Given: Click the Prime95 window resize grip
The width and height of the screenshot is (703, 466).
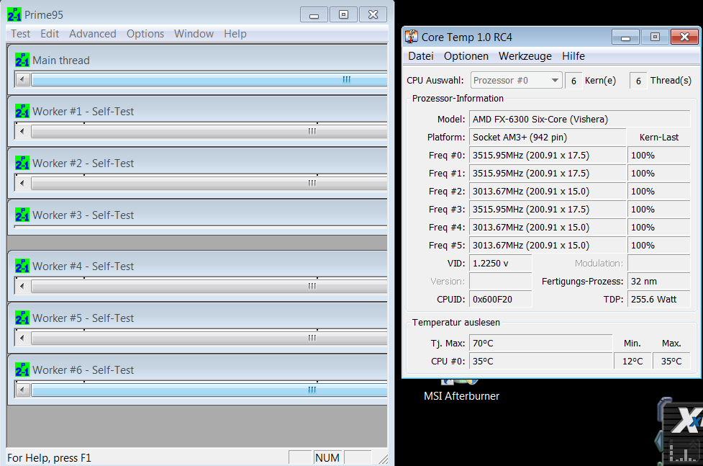Looking at the screenshot, I should pos(383,459).
